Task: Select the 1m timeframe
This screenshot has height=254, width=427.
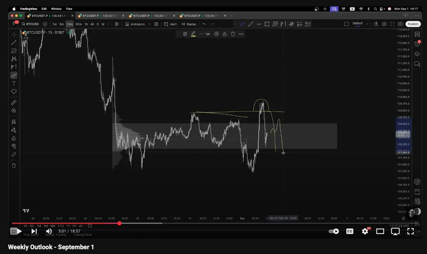Action: (54, 24)
